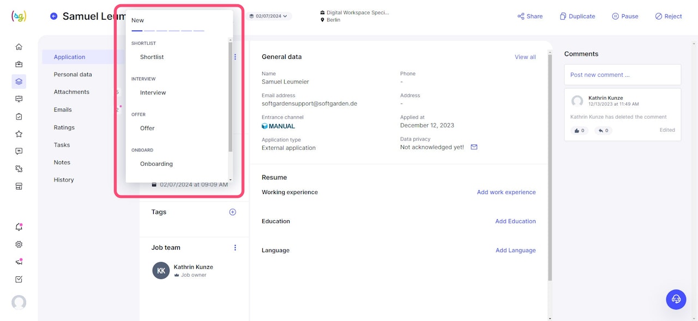
Task: Click the puzzle piece icon in sidebar
Action: (x=19, y=169)
